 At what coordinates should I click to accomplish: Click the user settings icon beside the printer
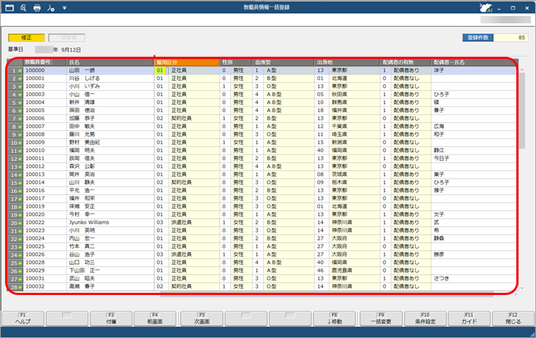[x=51, y=8]
